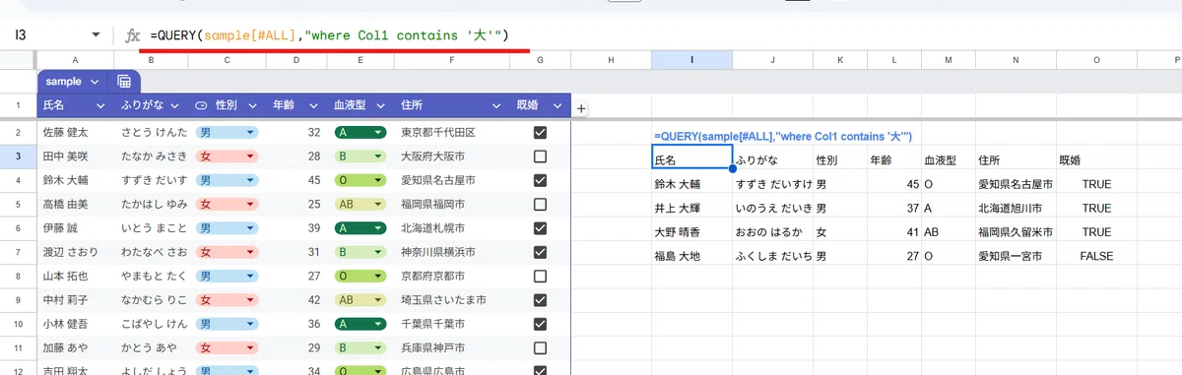Select cell I3 containing 氏名
The width and height of the screenshot is (1182, 375).
tap(691, 157)
